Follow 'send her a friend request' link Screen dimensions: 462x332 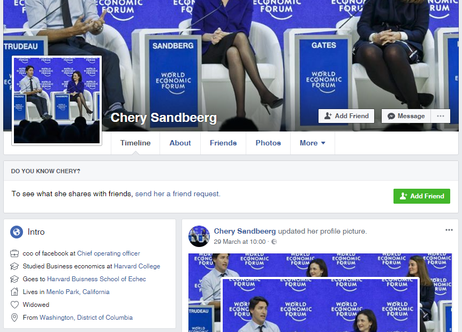[177, 194]
